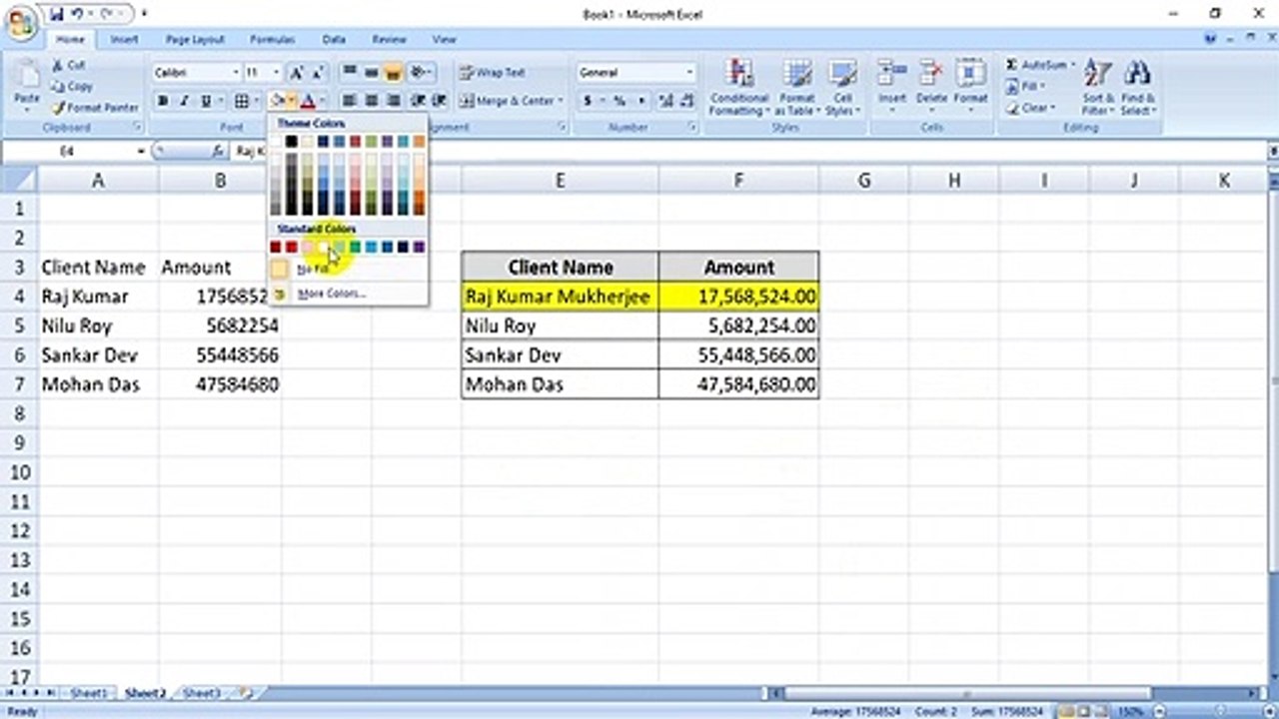This screenshot has height=719, width=1279.
Task: Expand the Name Box dropdown arrow
Action: 141,151
